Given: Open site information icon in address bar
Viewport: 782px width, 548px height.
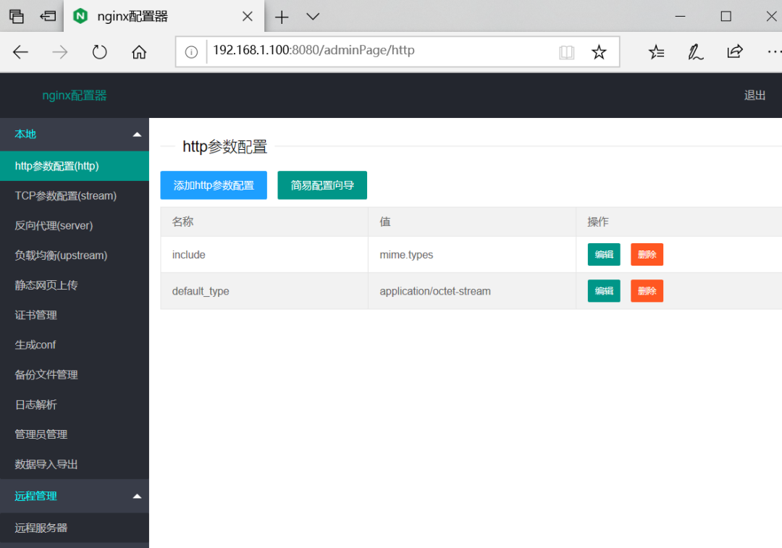Looking at the screenshot, I should [x=191, y=52].
